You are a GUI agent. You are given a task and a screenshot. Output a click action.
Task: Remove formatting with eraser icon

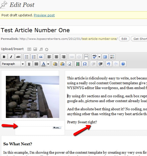pyautogui.click(x=69, y=64)
